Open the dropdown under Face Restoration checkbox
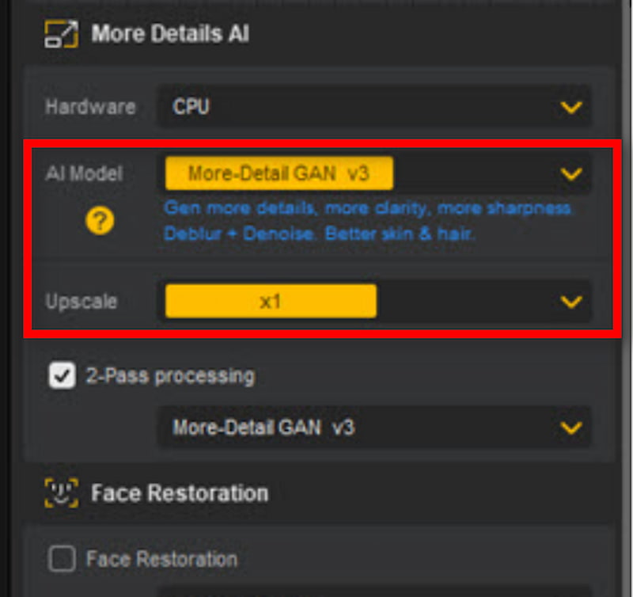This screenshot has width=633, height=597. tap(372, 592)
